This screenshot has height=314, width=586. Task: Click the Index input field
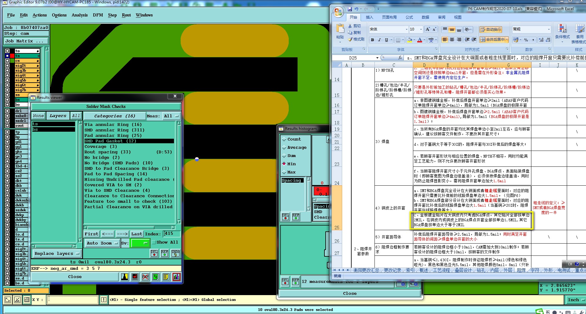click(172, 234)
